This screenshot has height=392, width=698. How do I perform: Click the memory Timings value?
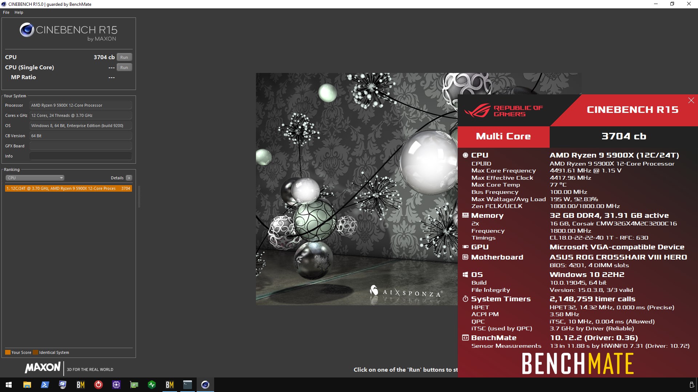click(x=599, y=238)
